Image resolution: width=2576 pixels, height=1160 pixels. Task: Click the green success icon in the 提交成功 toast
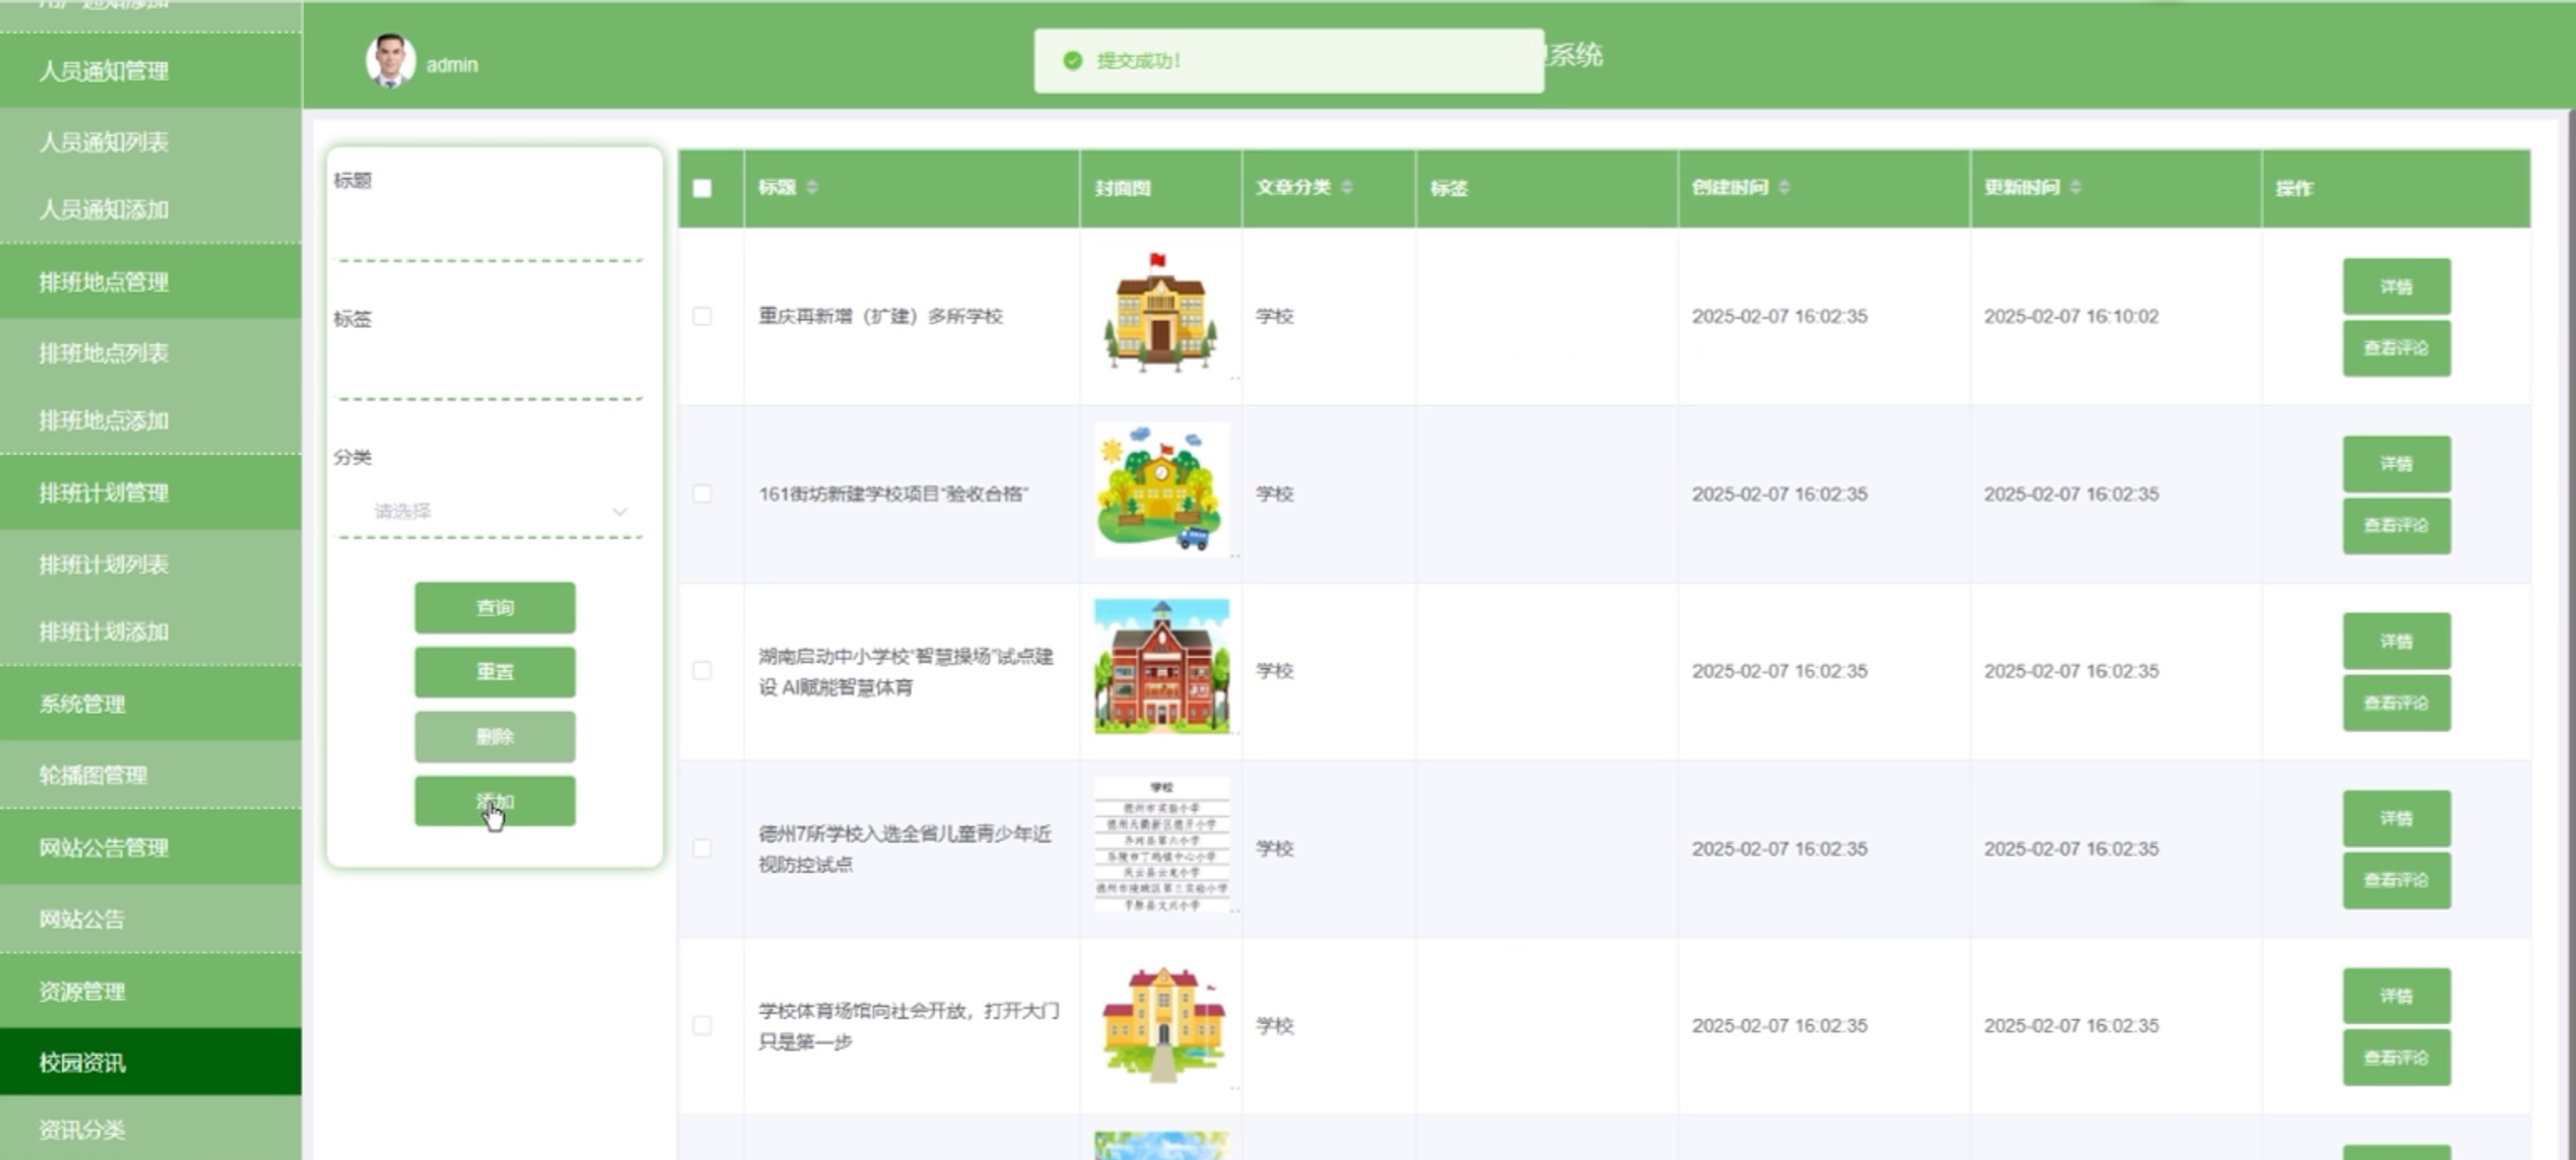(1073, 61)
